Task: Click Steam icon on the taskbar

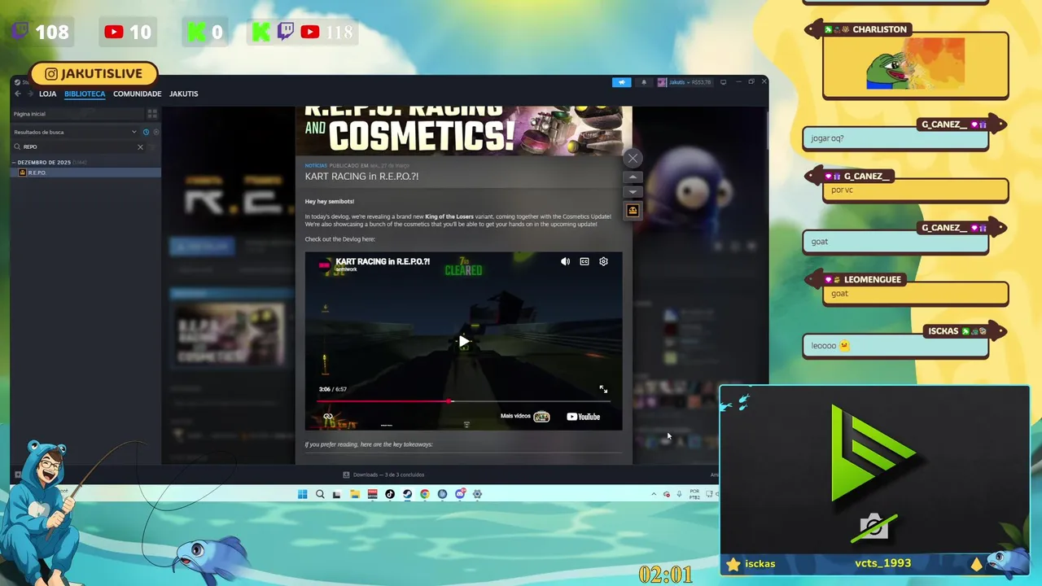Action: [408, 494]
